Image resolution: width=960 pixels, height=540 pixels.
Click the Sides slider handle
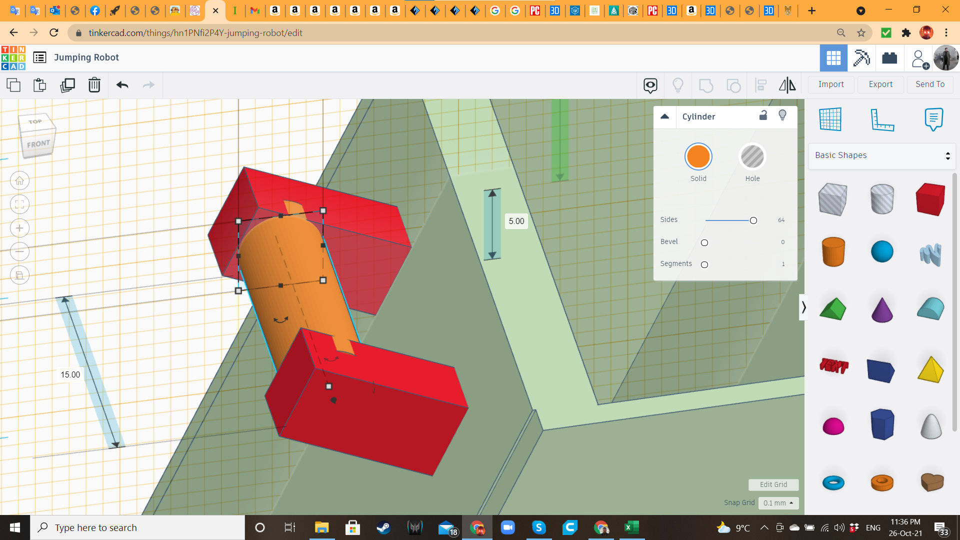tap(753, 220)
